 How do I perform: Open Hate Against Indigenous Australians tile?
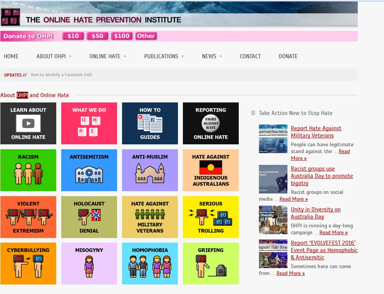point(211,170)
